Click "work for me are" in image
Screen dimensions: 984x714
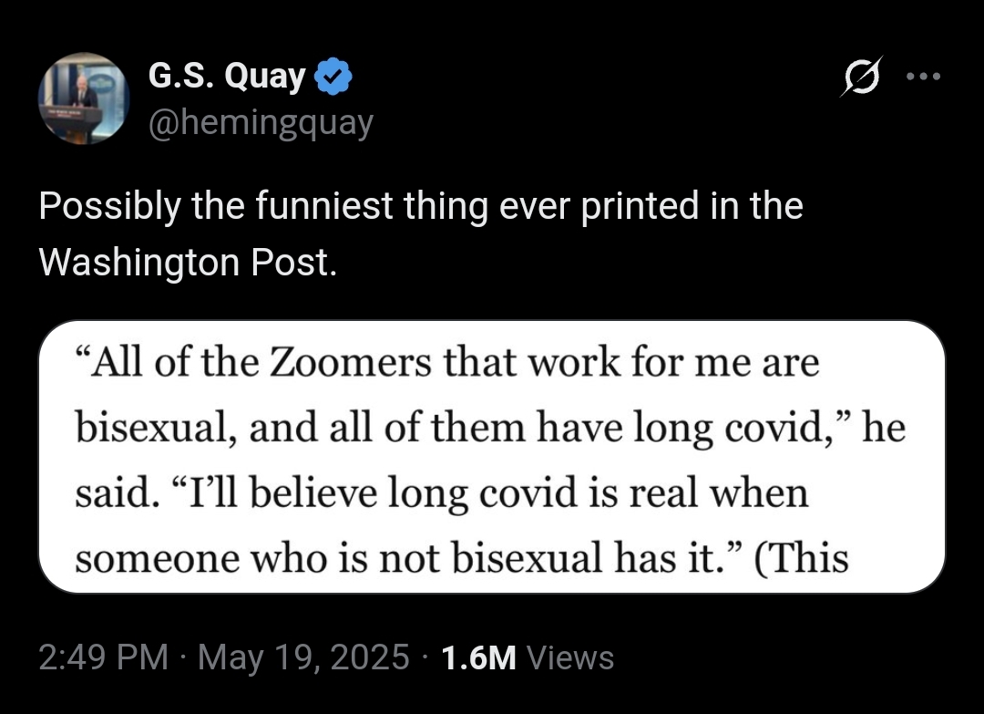[x=674, y=362]
